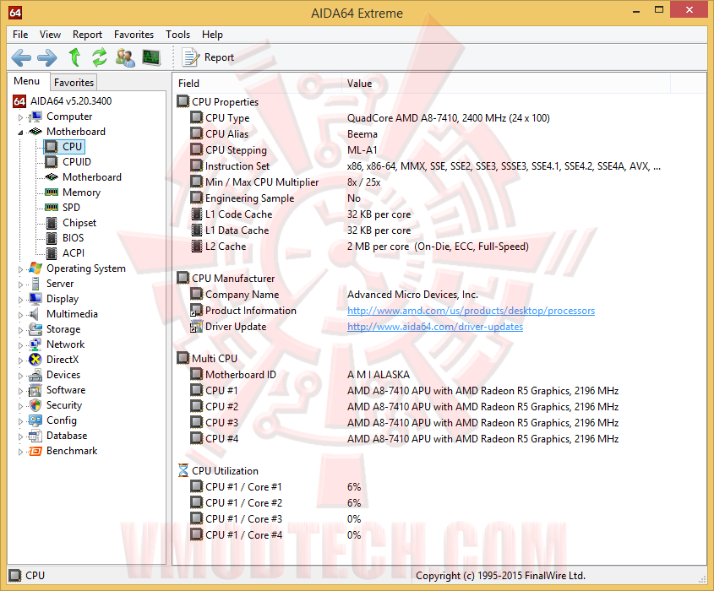Image resolution: width=714 pixels, height=591 pixels.
Task: Switch to the Favorites tab
Action: (x=74, y=83)
